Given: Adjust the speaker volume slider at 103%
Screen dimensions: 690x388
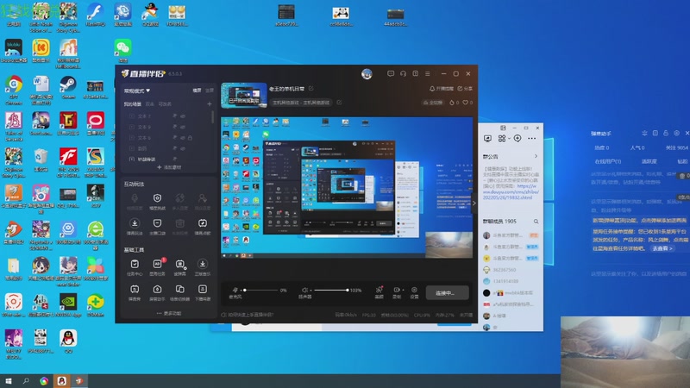Looking at the screenshot, I should tap(331, 290).
